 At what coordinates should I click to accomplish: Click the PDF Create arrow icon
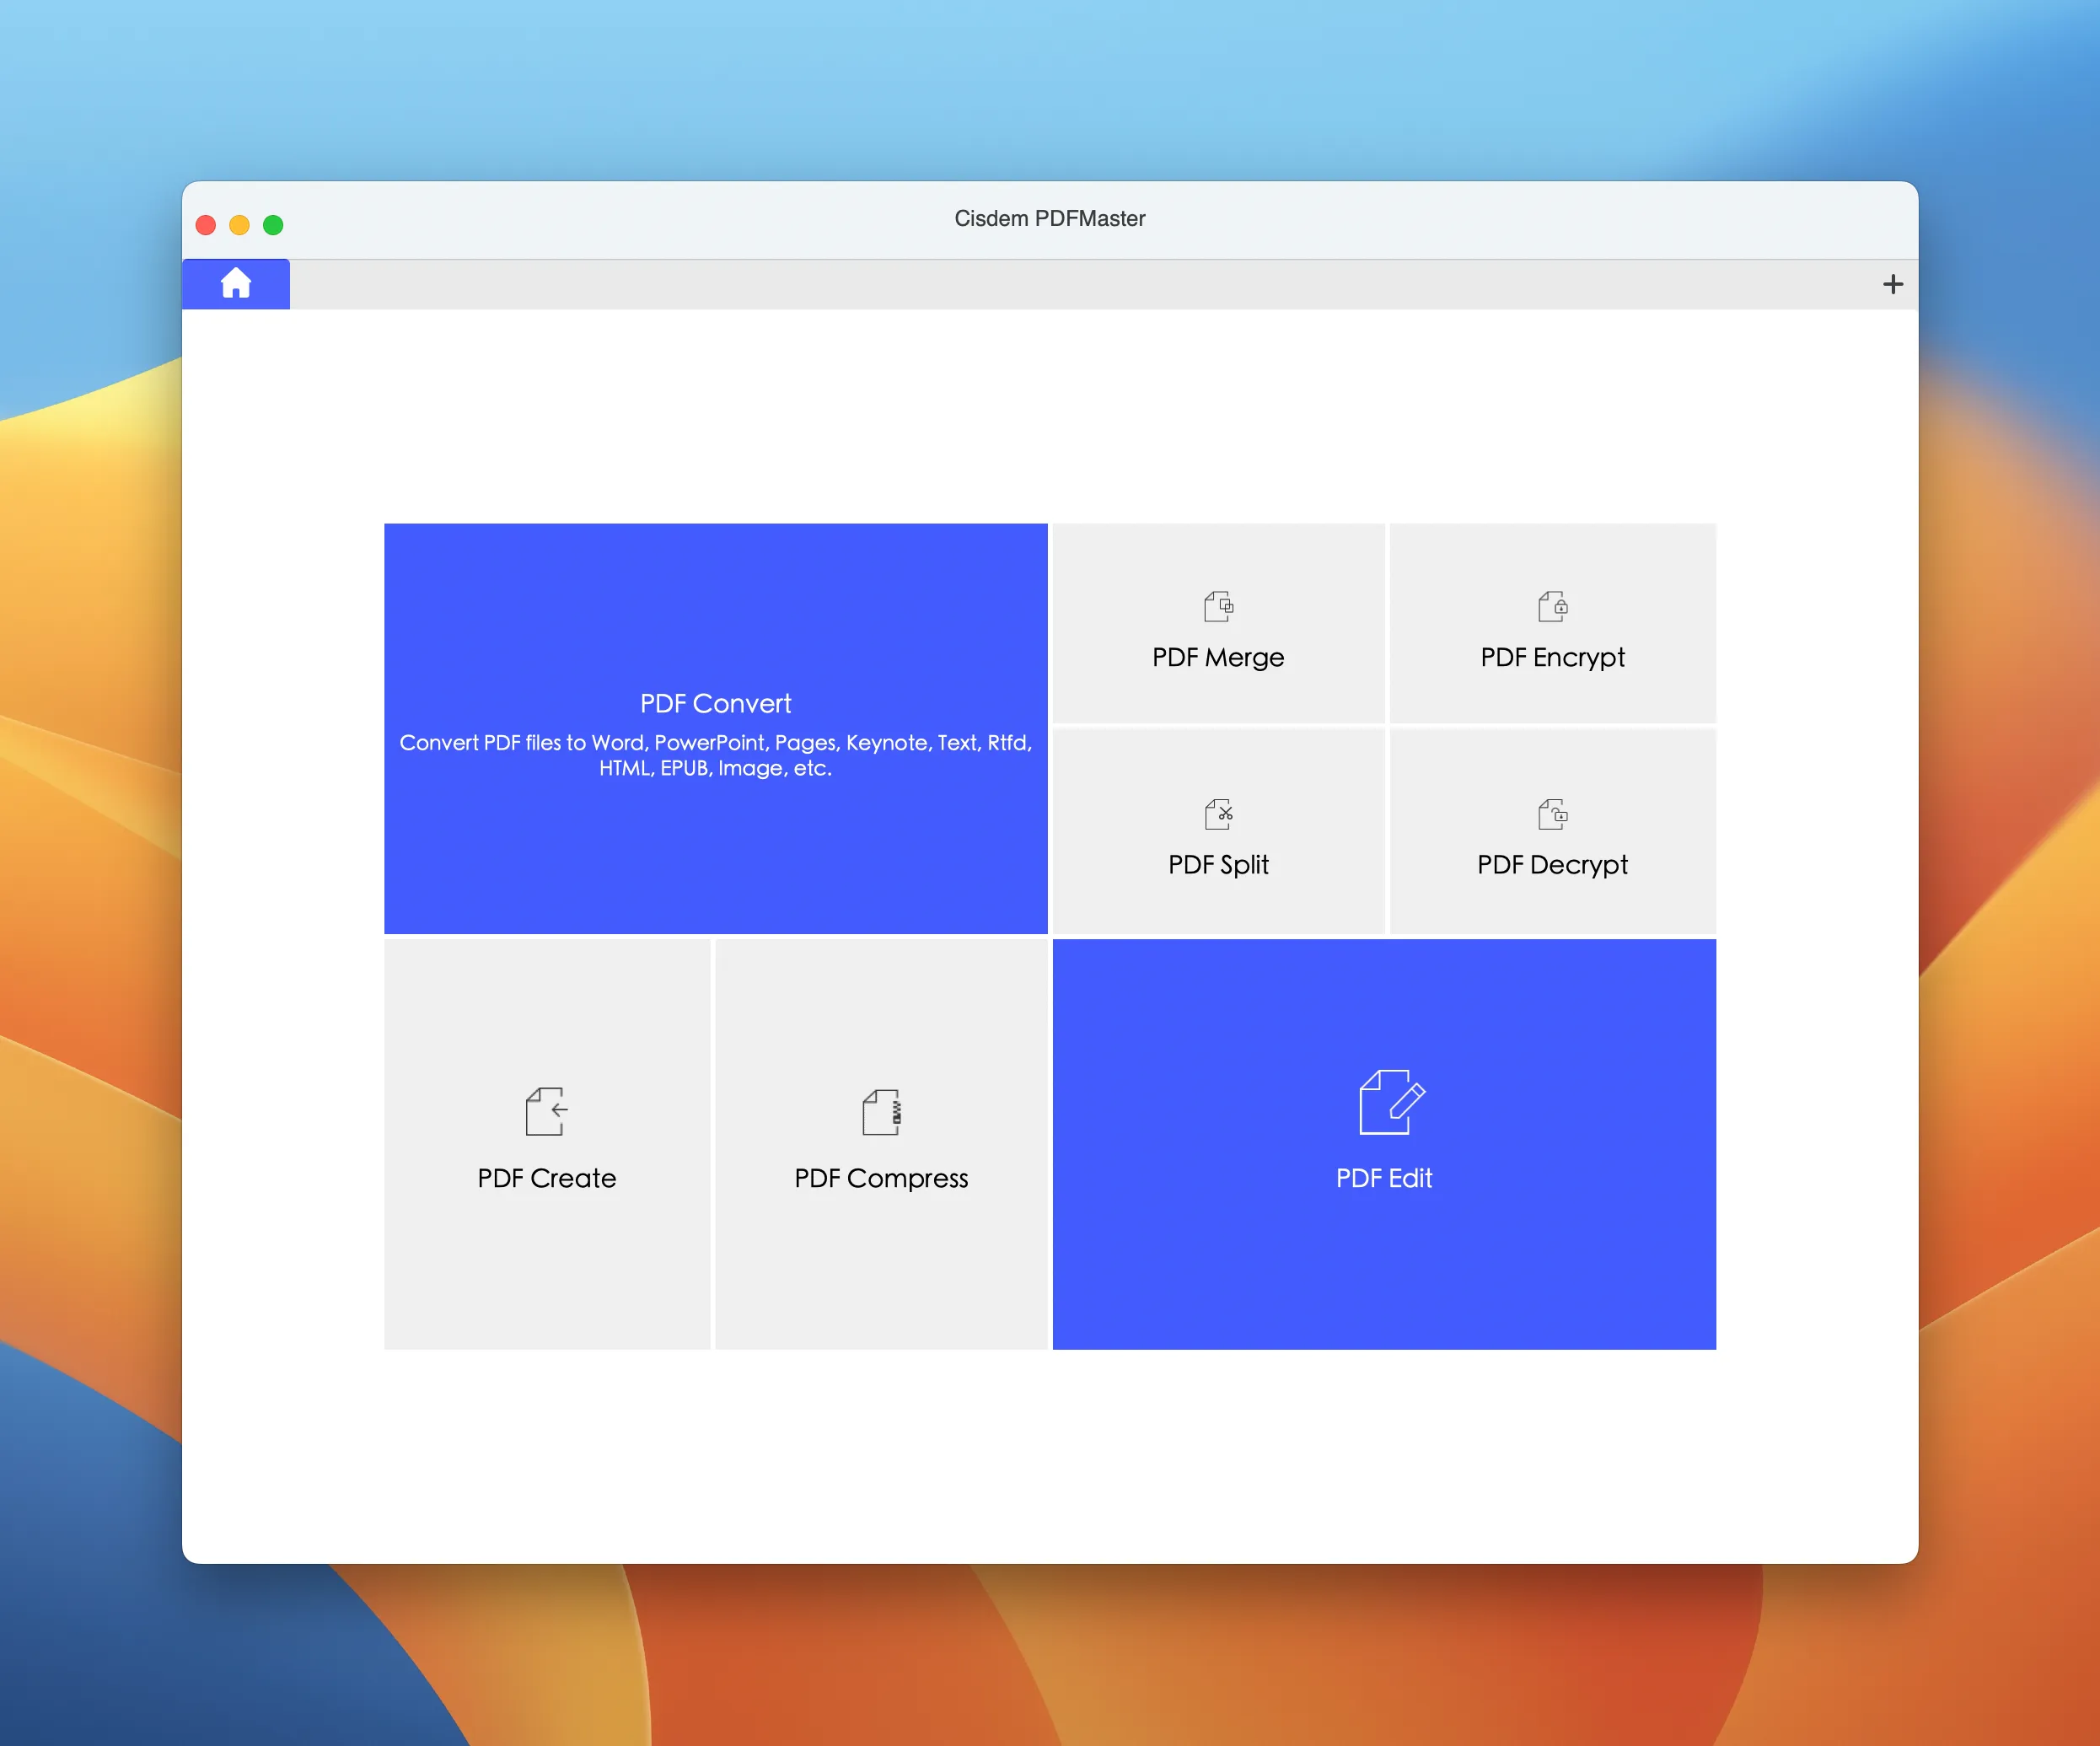tap(546, 1111)
